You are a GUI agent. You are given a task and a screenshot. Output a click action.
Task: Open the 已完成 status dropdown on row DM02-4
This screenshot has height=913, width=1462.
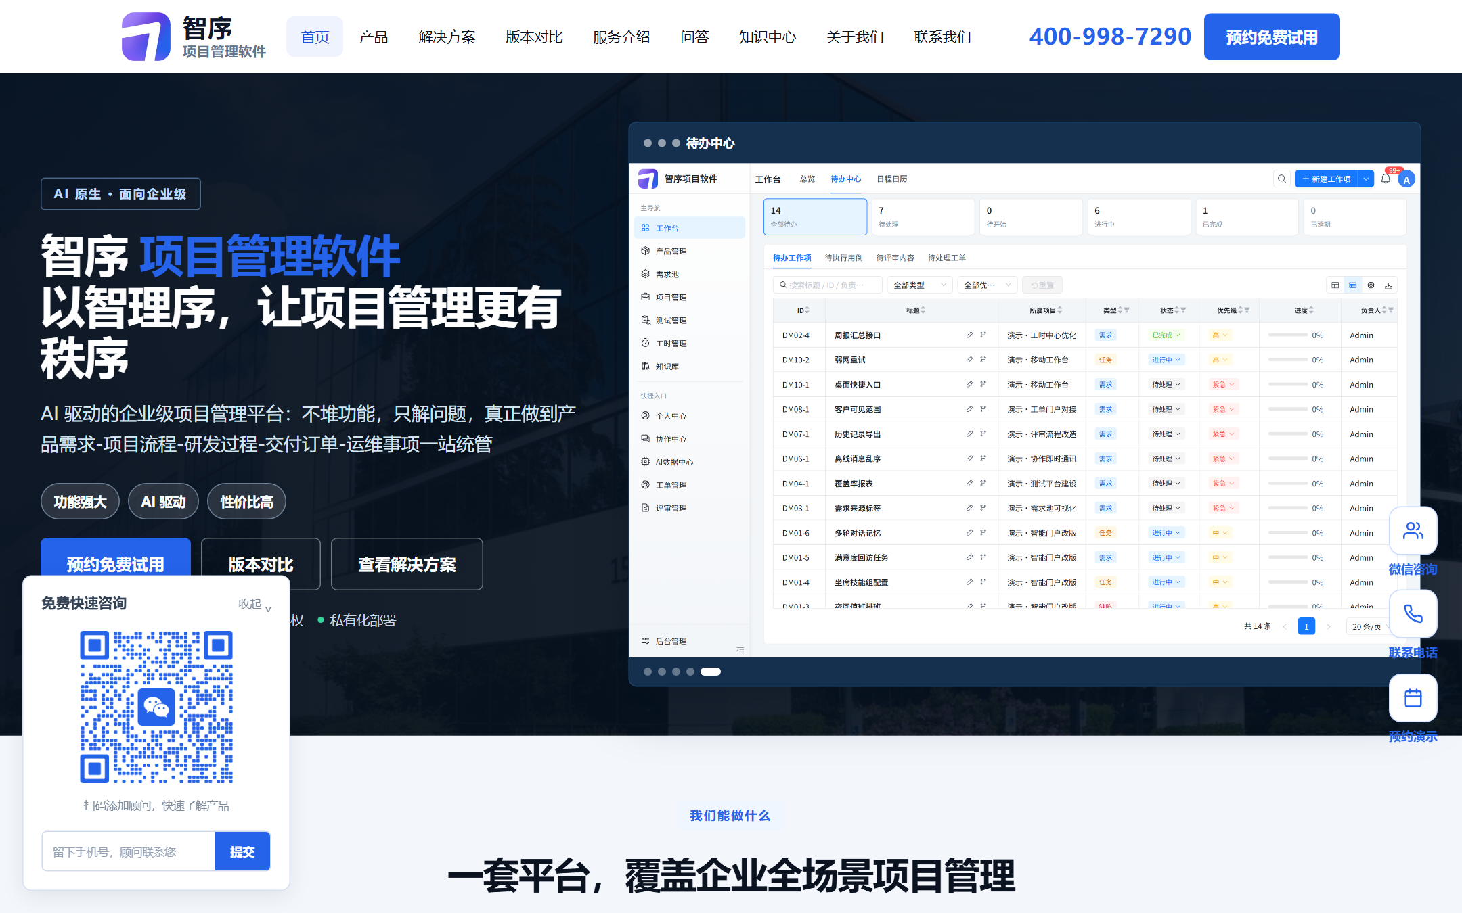(1166, 335)
